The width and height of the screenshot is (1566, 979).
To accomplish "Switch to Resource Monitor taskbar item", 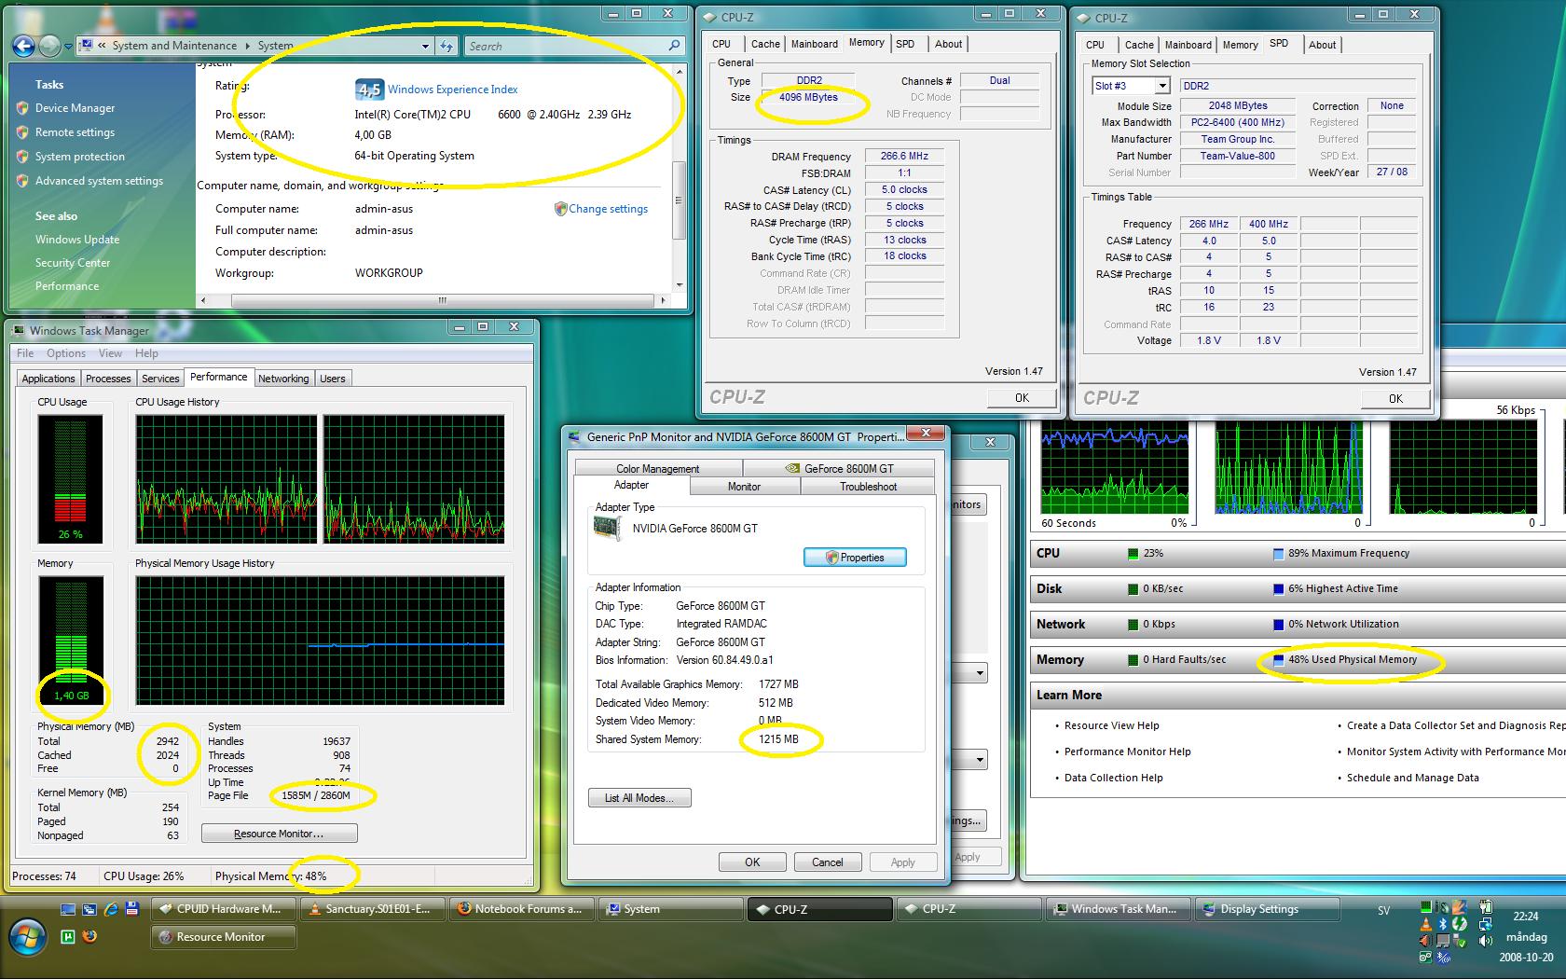I will (x=223, y=937).
